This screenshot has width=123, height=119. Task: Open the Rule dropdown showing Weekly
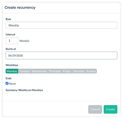[x=61, y=25]
